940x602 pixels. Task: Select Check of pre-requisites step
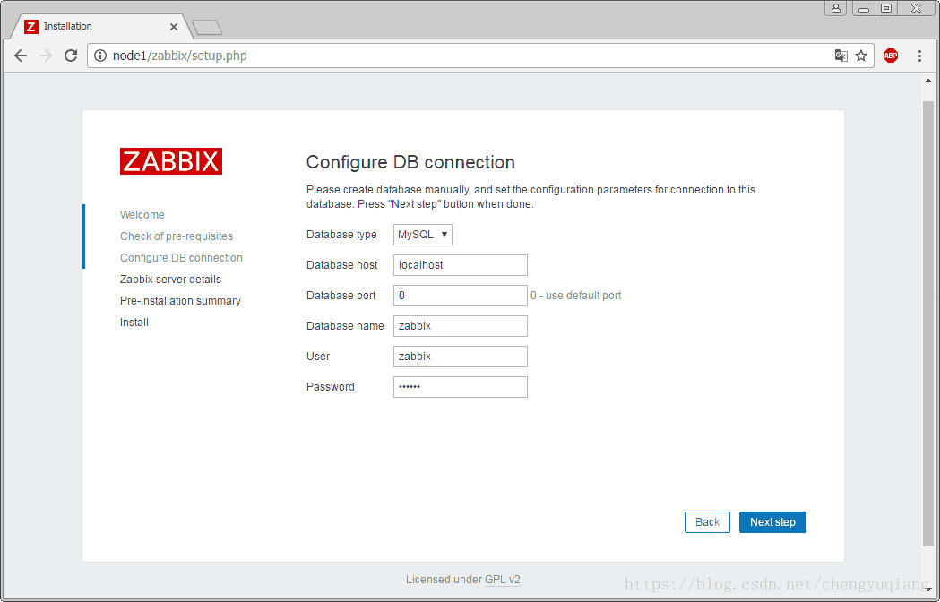click(177, 236)
